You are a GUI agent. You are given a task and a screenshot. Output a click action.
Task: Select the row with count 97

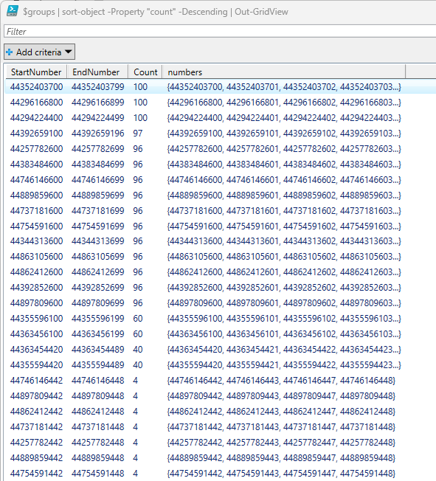click(x=221, y=134)
